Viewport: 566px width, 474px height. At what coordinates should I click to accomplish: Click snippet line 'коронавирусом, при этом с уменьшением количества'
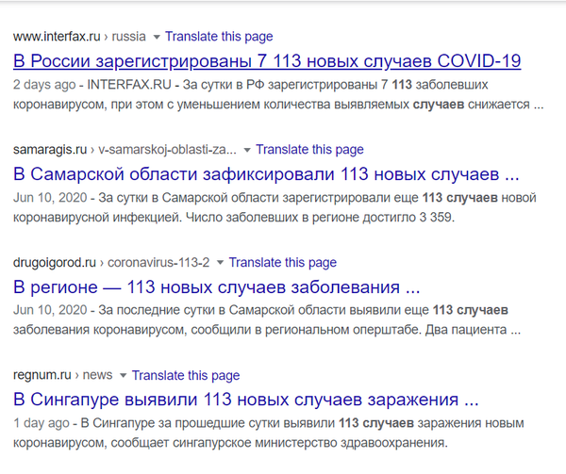click(278, 105)
